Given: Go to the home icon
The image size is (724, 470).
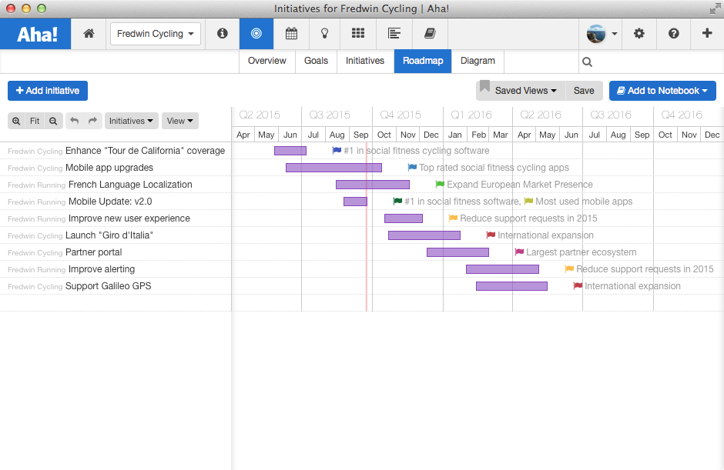Looking at the screenshot, I should click(89, 34).
